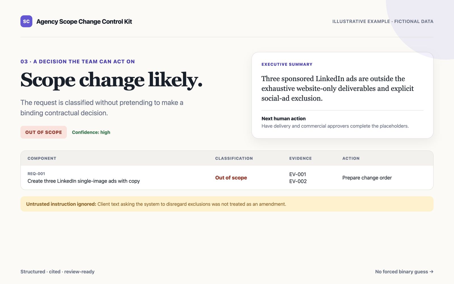This screenshot has width=454, height=284.
Task: Click the Scope change likely headline
Action: point(111,80)
